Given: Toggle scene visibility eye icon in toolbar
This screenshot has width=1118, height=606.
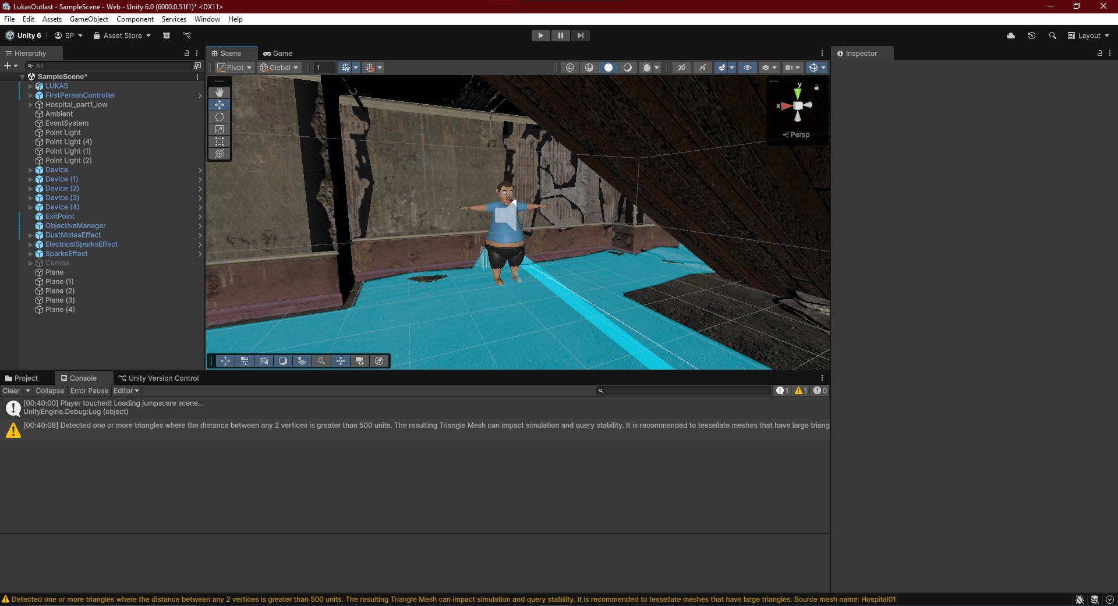Looking at the screenshot, I should click(748, 68).
